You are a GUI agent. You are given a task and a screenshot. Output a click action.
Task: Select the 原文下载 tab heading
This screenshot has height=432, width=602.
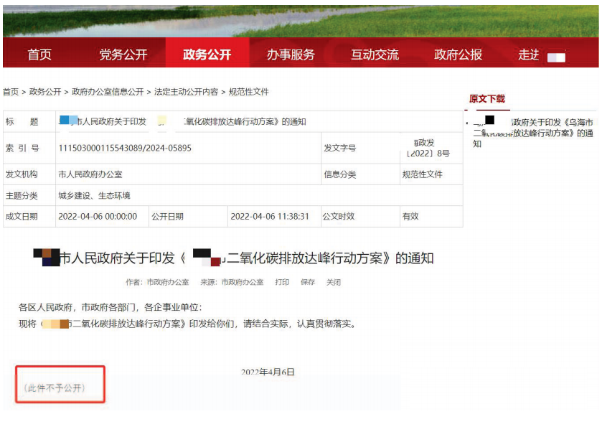tap(487, 99)
